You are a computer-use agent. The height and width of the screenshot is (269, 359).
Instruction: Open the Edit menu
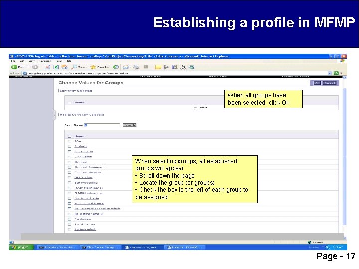click(22, 61)
